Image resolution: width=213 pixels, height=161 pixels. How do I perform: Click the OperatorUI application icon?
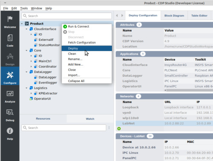(x=31, y=99)
